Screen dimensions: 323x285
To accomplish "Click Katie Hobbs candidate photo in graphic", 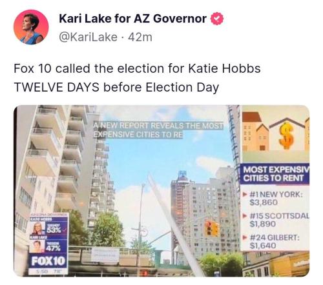I will [x=37, y=229].
